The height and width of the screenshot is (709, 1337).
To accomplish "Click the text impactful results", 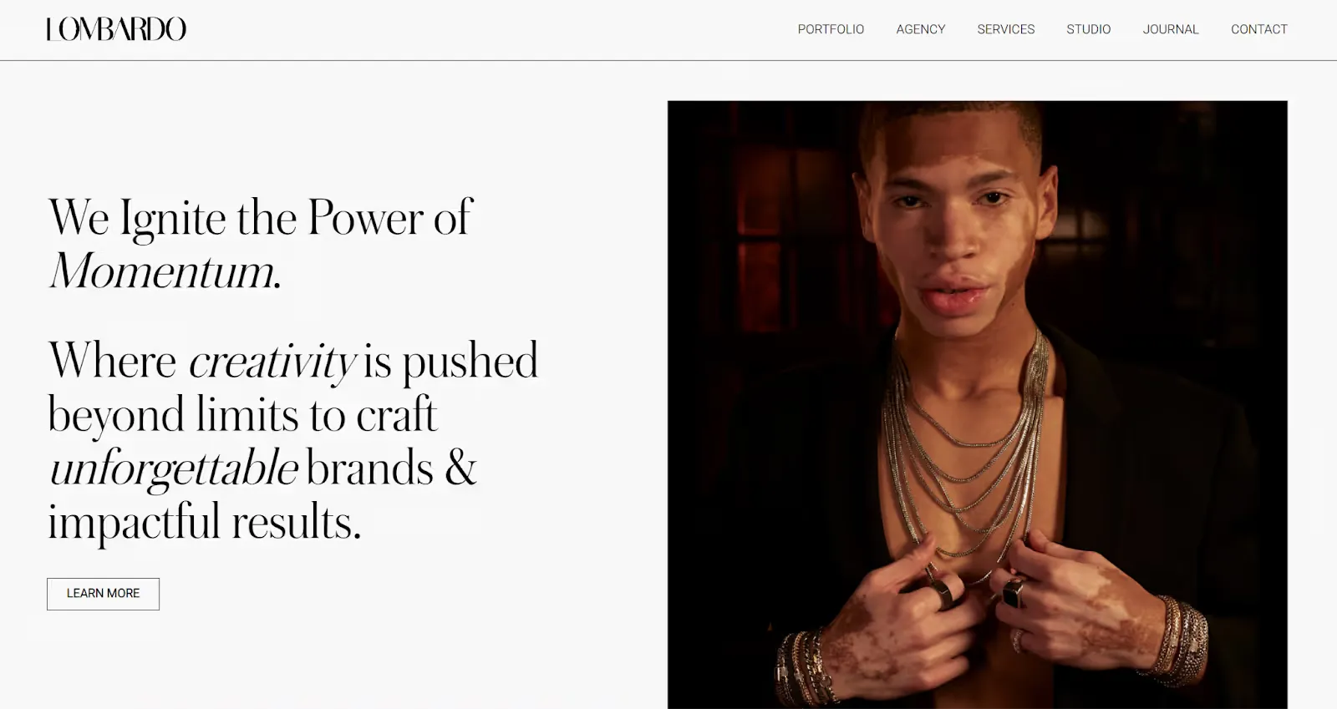I will pos(205,523).
